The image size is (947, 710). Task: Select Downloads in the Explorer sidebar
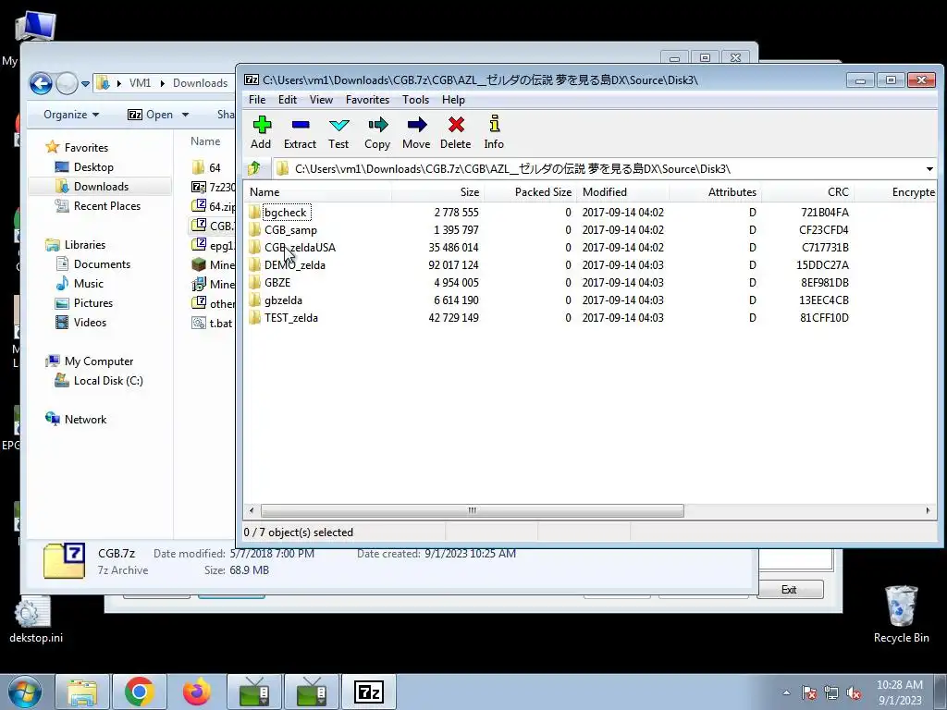click(x=101, y=187)
